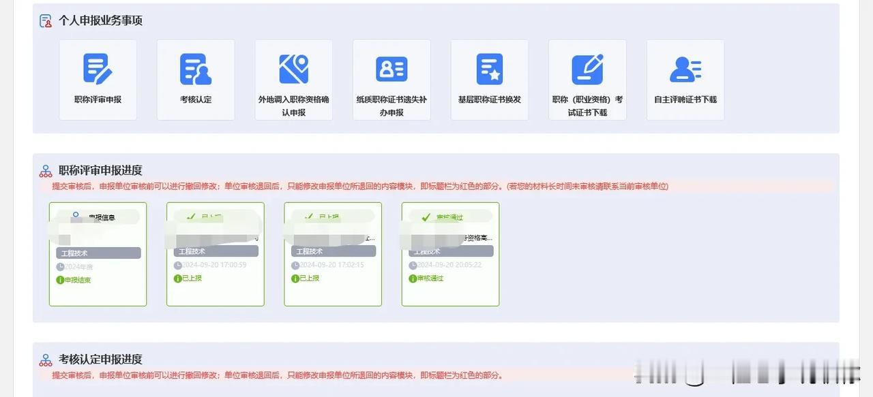Click 已上报 status in 17:02:15 card
873x397 pixels.
point(310,279)
